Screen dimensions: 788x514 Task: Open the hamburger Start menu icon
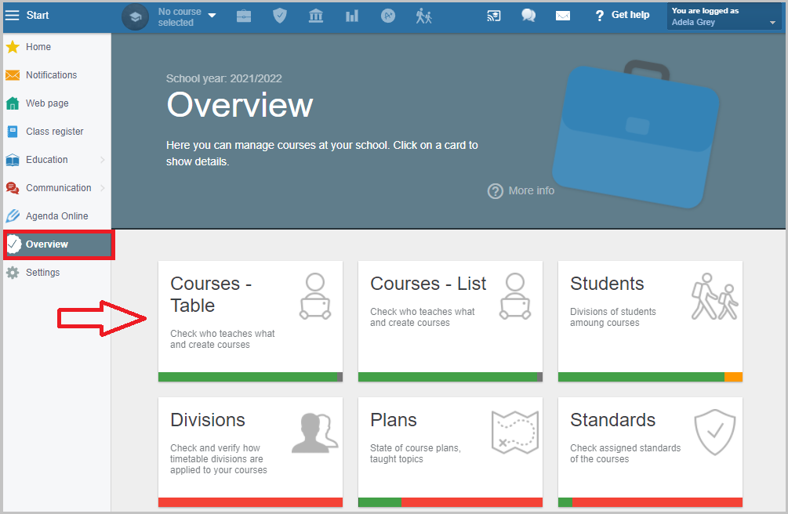point(12,15)
